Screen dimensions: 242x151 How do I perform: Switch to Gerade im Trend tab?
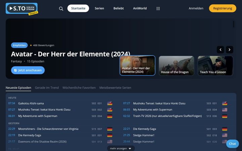tap(47, 88)
